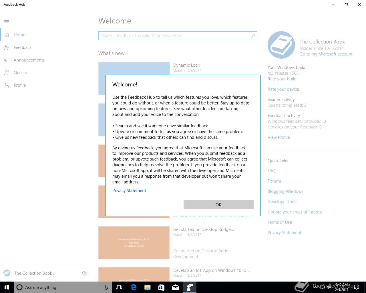Viewport: 366px width, 293px height.
Task: Click the Dynamic Lock quest thumbnail
Action: pos(134,69)
